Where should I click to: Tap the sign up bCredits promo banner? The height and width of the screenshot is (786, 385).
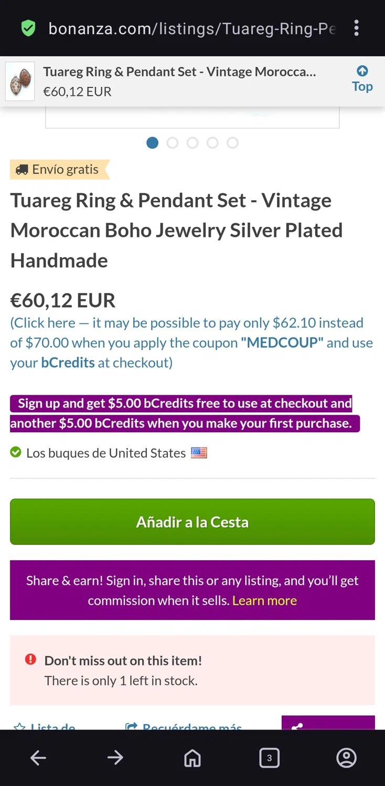point(185,413)
